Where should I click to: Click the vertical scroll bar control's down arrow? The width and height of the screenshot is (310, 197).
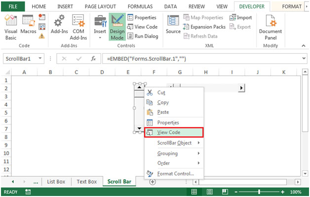point(139,128)
